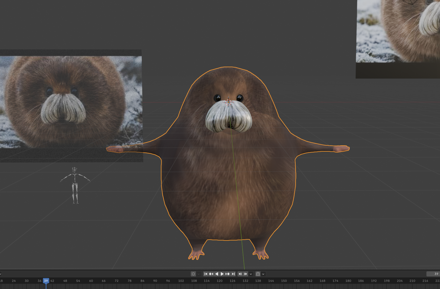Open timeline snapping options dropdown
Image resolution: width=440 pixels, height=289 pixels.
263,274
